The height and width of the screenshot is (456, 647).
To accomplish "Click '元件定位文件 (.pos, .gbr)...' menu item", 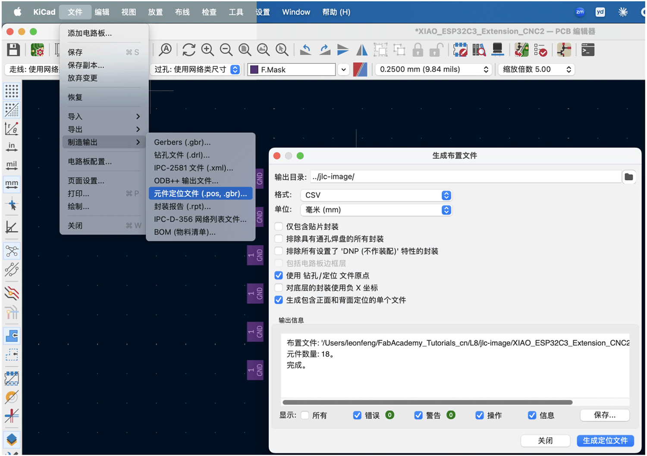I will [x=201, y=194].
